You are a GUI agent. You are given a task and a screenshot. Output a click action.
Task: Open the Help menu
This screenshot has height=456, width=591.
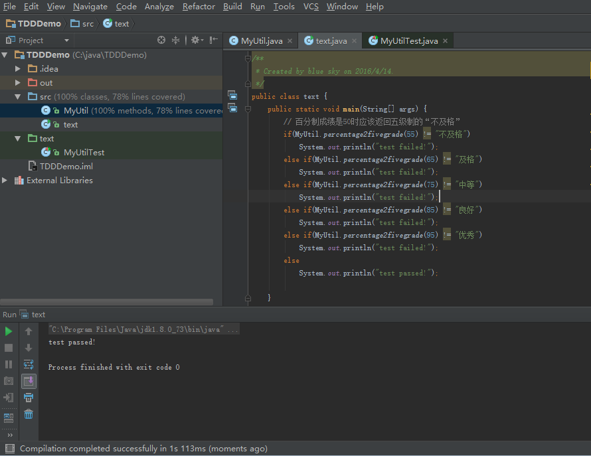click(x=375, y=7)
